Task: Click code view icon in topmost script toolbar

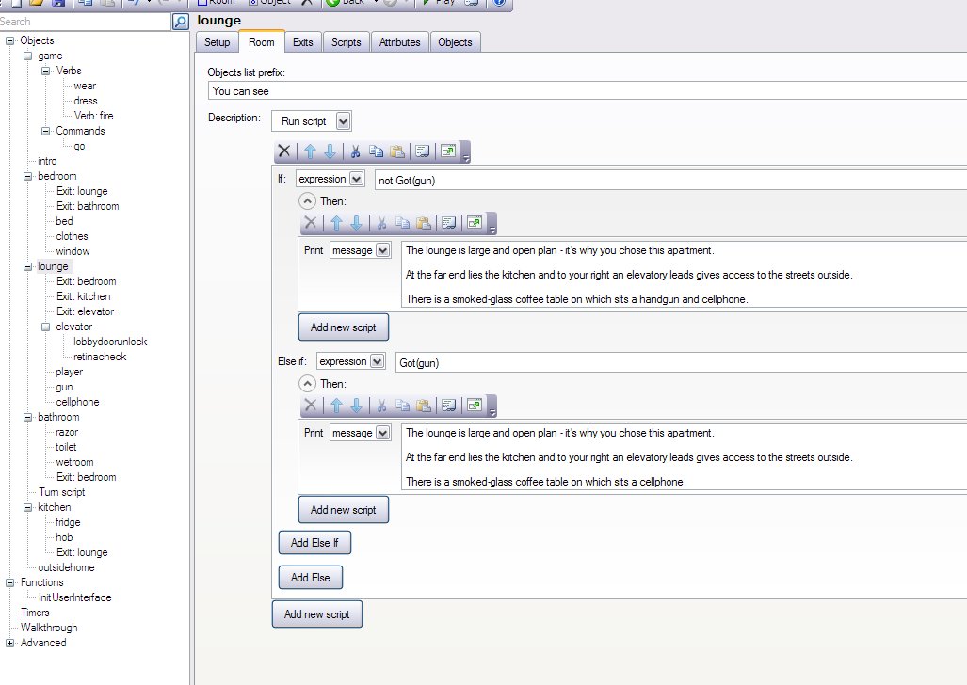Action: pyautogui.click(x=423, y=151)
